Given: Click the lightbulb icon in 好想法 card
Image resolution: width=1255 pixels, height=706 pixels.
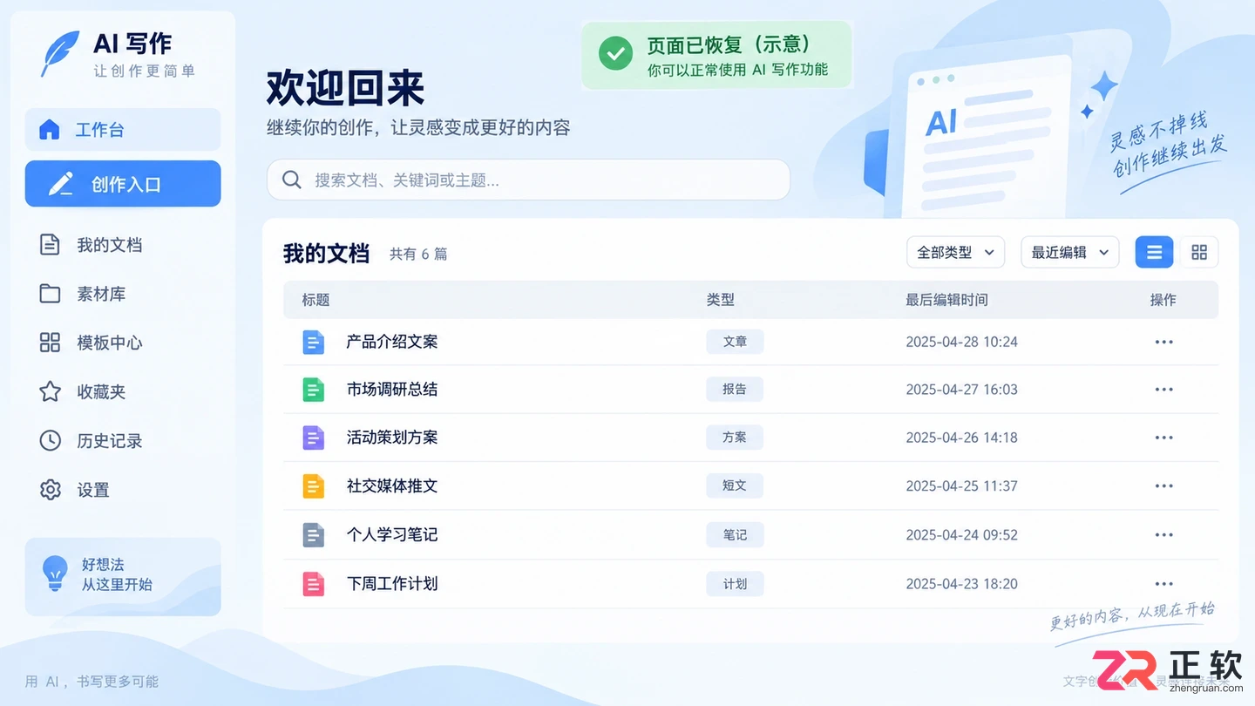Looking at the screenshot, I should click(55, 574).
